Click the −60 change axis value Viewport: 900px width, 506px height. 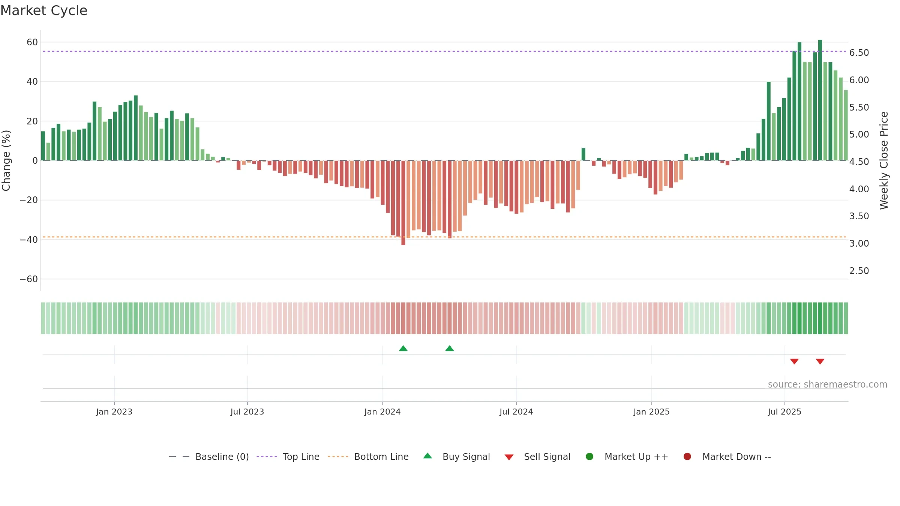pos(29,279)
